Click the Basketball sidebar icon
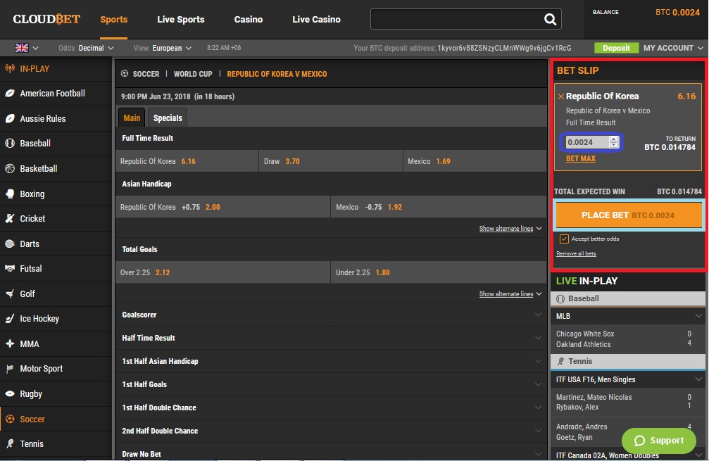The width and height of the screenshot is (709, 461). click(9, 169)
